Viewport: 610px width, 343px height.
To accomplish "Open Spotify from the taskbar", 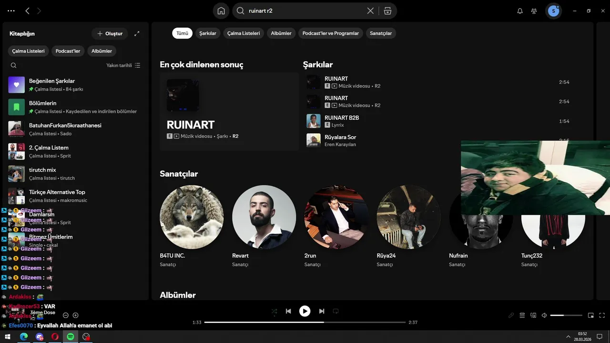I will pyautogui.click(x=70, y=337).
